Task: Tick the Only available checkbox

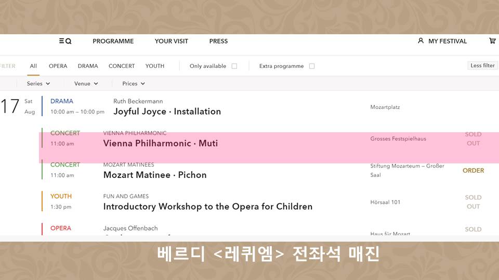Action: pos(234,66)
